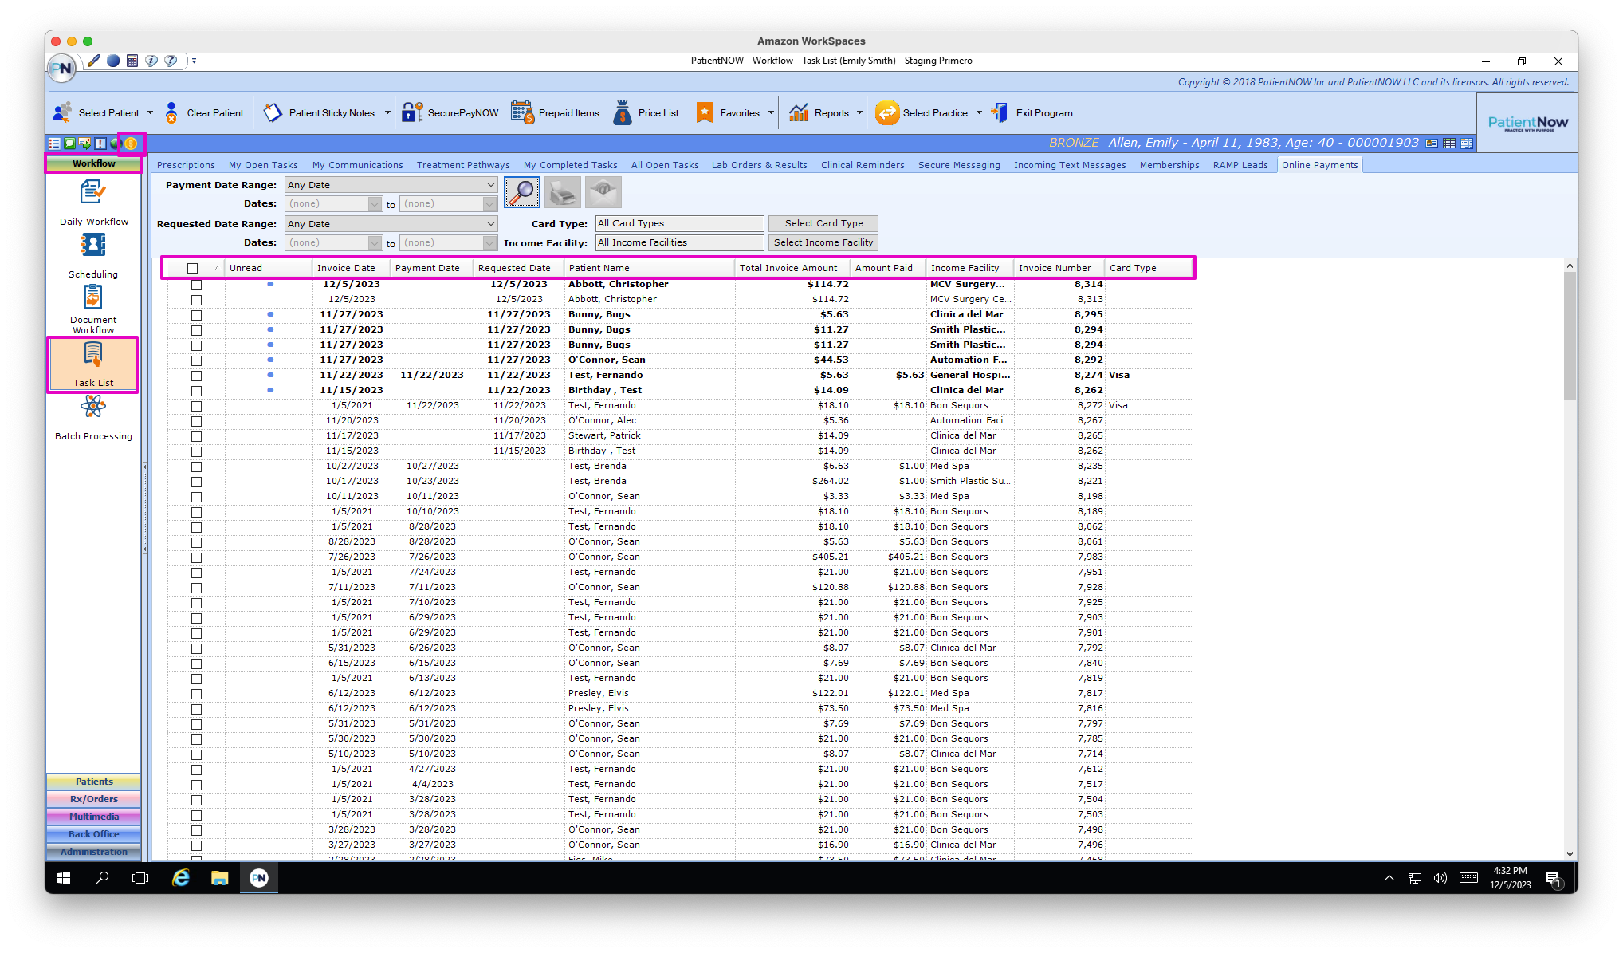This screenshot has width=1623, height=953.
Task: Tick checkbox for Abbott, Christopher invoice 8,314
Action: (196, 285)
